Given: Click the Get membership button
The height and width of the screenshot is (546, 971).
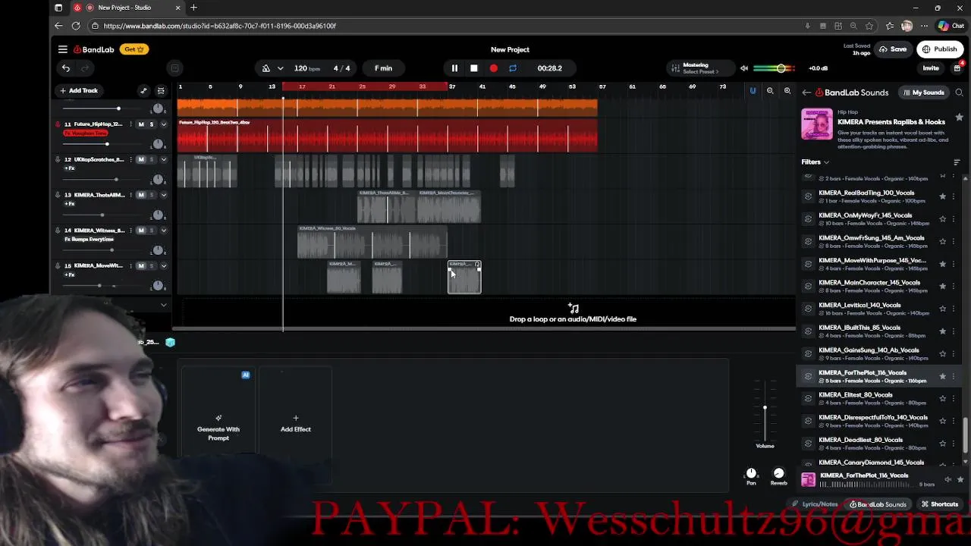Looking at the screenshot, I should [x=134, y=49].
